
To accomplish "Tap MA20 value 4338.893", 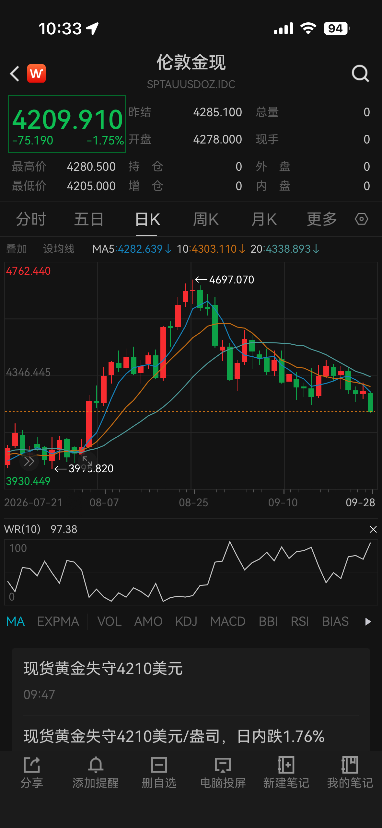I will pyautogui.click(x=288, y=249).
